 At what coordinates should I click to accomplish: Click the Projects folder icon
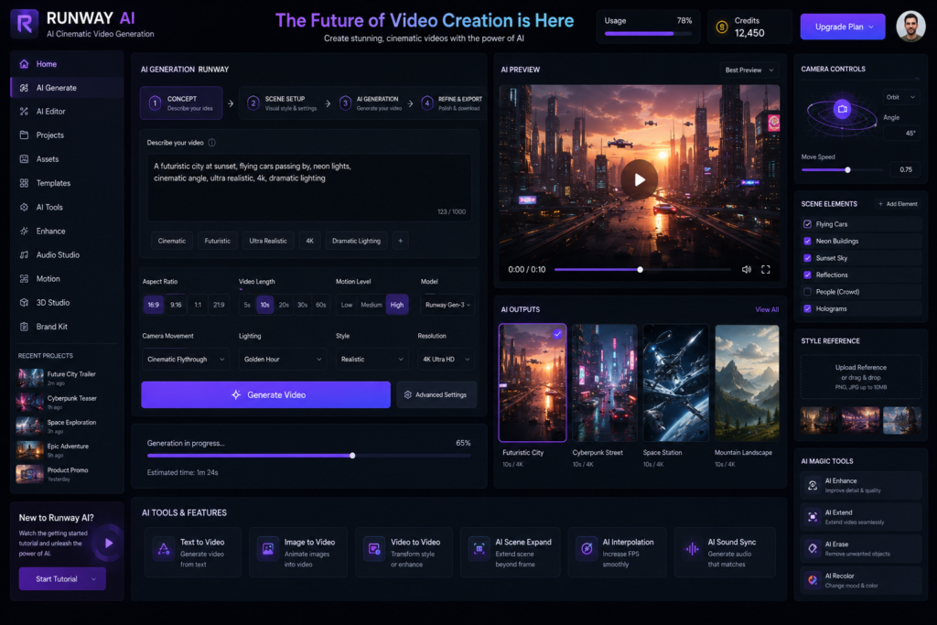click(24, 135)
